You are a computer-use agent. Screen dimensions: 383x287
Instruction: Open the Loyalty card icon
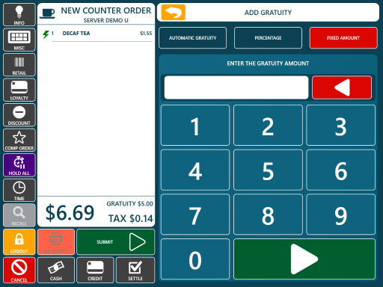[x=19, y=90]
